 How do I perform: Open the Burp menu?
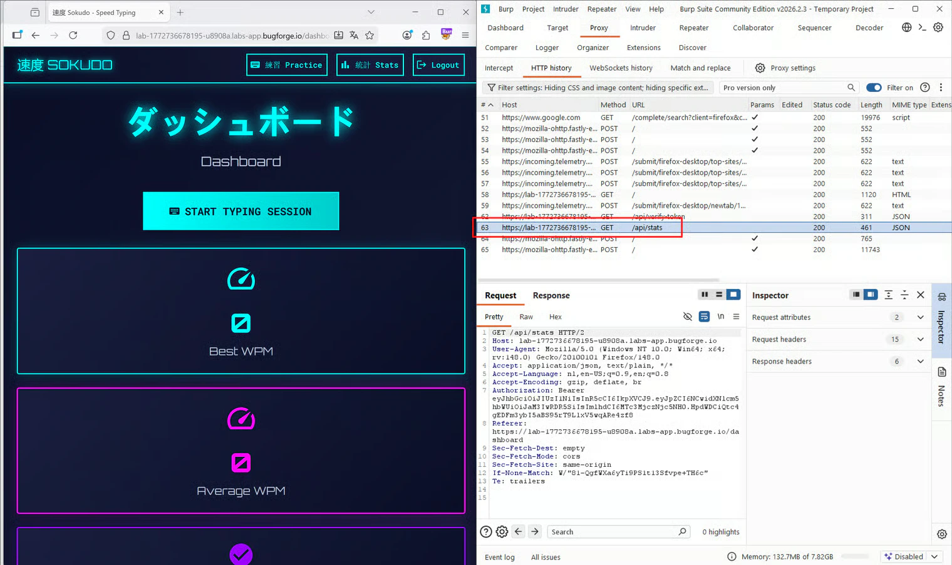506,9
